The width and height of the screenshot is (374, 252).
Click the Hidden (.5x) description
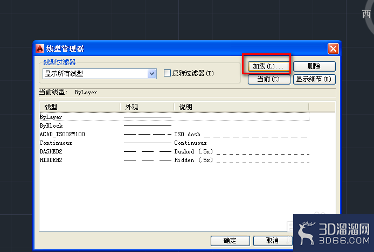click(193, 160)
